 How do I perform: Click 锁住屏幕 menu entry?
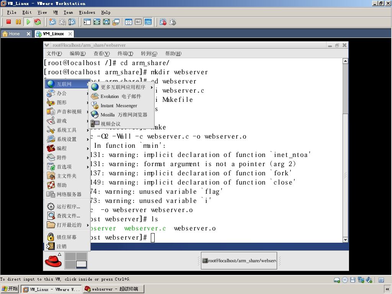[67, 237]
